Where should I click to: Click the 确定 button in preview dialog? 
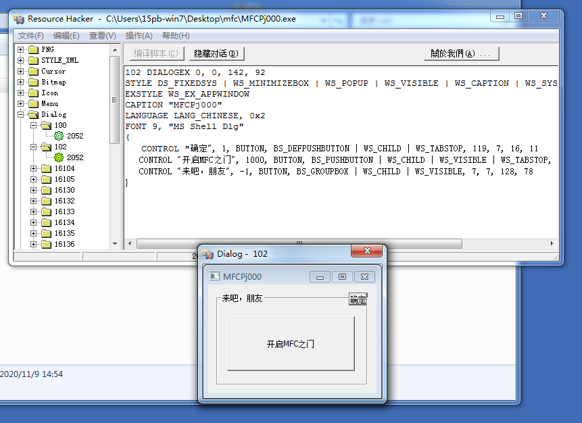pos(358,299)
